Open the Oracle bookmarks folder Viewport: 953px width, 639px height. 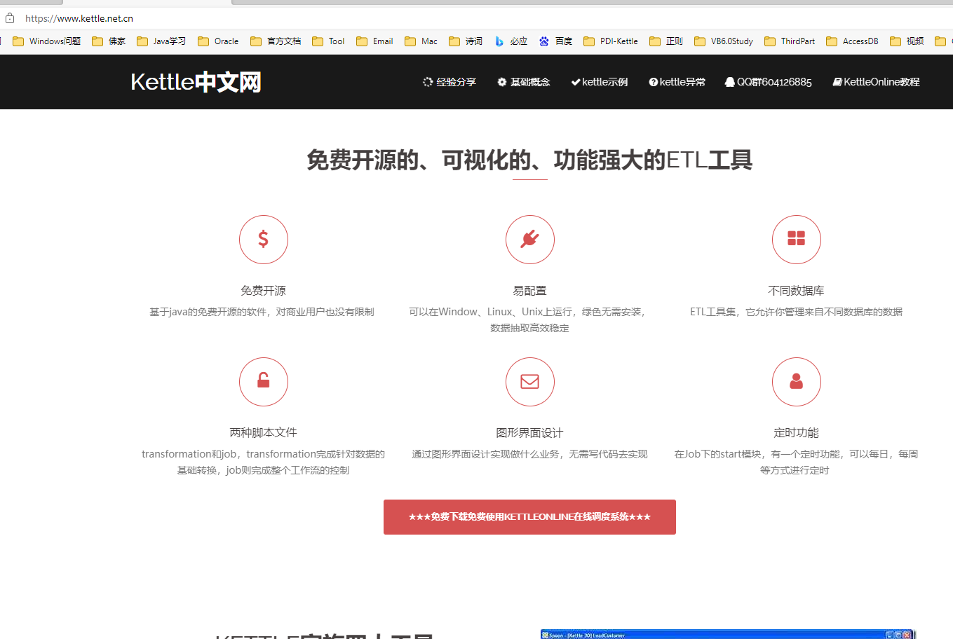tap(217, 41)
